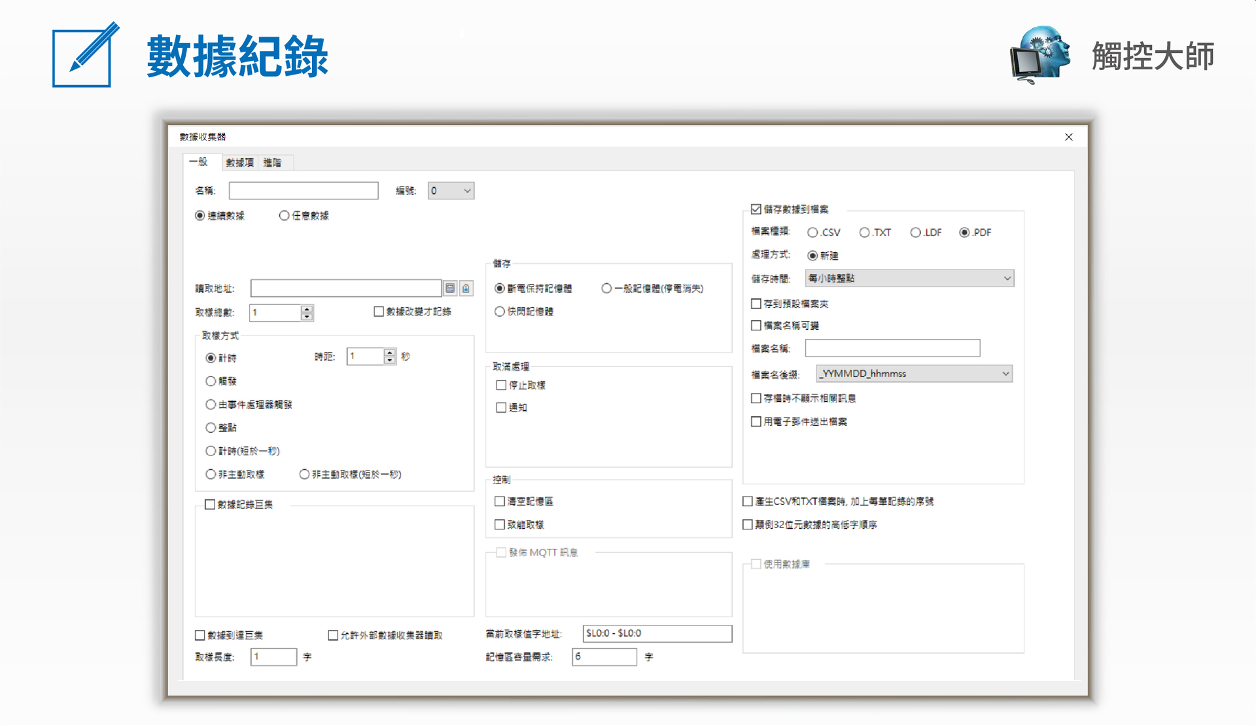Enable the 數據改變才記錄 checkbox

coord(379,311)
